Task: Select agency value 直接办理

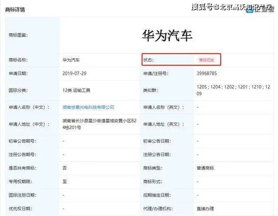Action: 205,209
